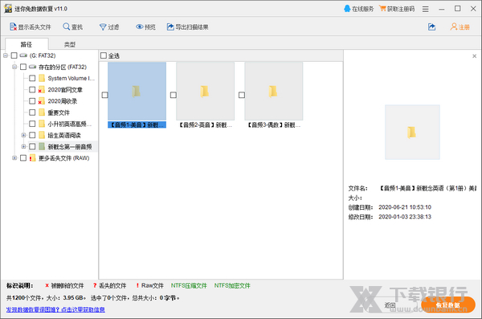This screenshot has width=482, height=319.
Task: Click modified date 2020-01-03 23:38:13
Action: click(x=405, y=217)
